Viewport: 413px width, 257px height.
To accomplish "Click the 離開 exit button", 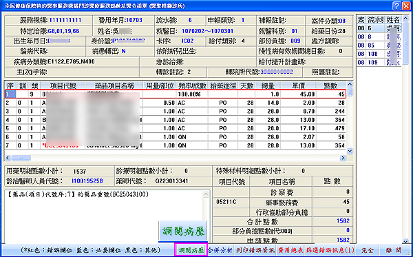I will tap(394, 250).
